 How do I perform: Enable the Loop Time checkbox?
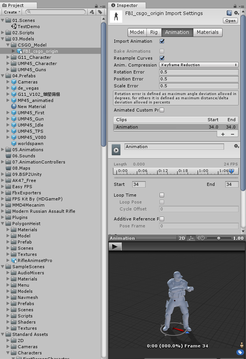pyautogui.click(x=162, y=195)
